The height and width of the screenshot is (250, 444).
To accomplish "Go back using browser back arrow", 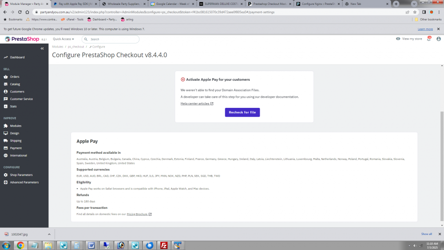I will point(5,12).
